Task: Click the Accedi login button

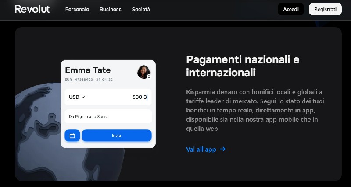Action: pos(291,9)
